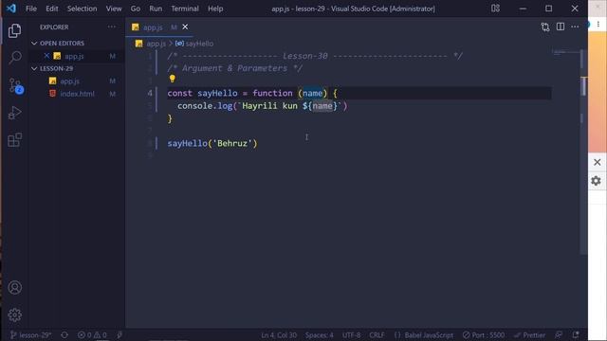The width and height of the screenshot is (607, 341).
Task: Click the Lesson-30 comment line
Action: (x=315, y=56)
